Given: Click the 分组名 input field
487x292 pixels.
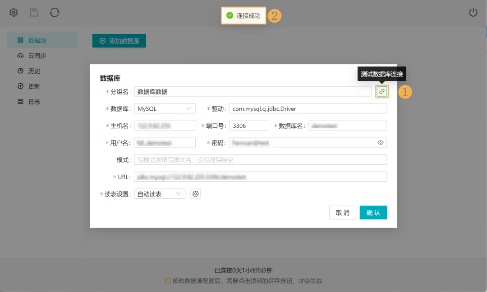Looking at the screenshot, I should click(x=253, y=92).
